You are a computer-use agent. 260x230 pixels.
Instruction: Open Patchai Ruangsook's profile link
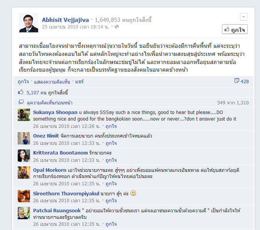click(57, 210)
